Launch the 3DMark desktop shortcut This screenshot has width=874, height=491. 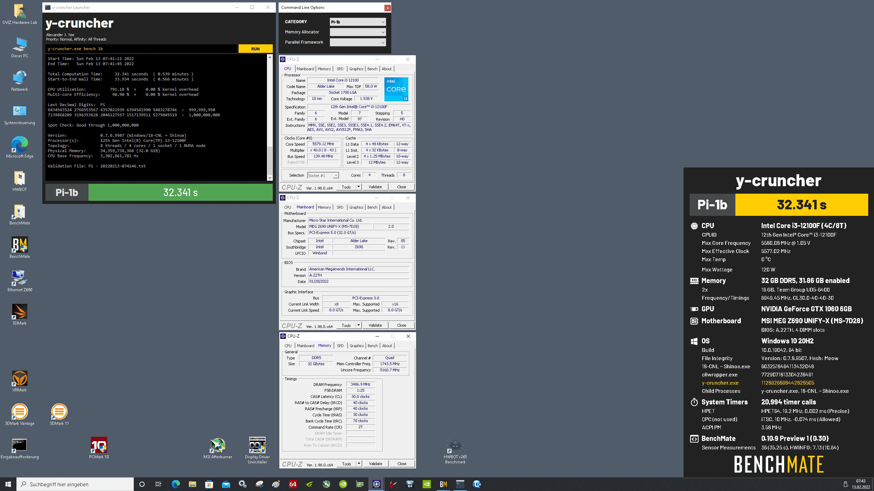(19, 315)
